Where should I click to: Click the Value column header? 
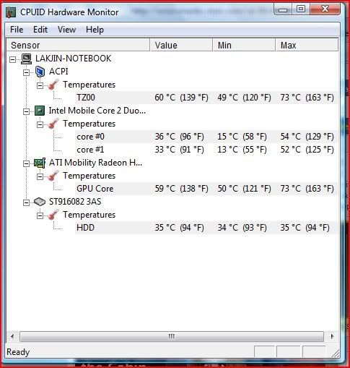click(181, 45)
